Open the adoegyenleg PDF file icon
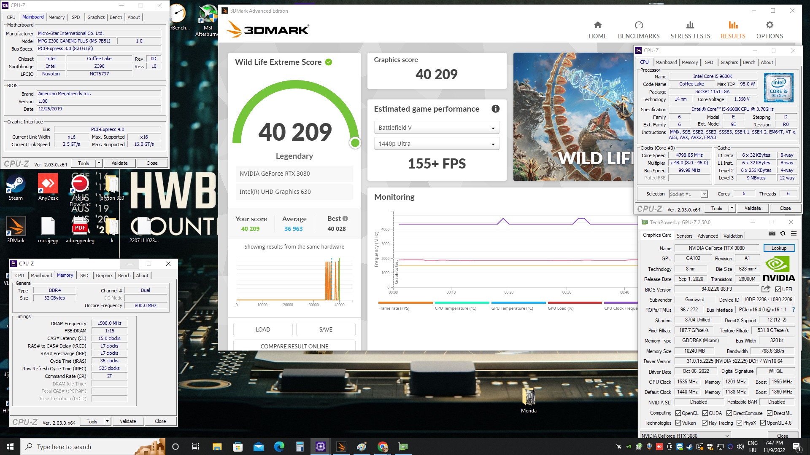 coord(80,230)
